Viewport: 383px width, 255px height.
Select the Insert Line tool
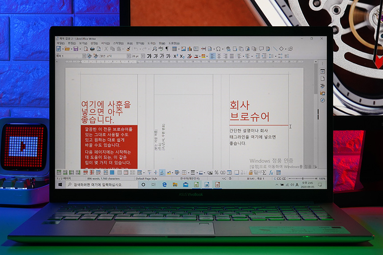pos(275,49)
